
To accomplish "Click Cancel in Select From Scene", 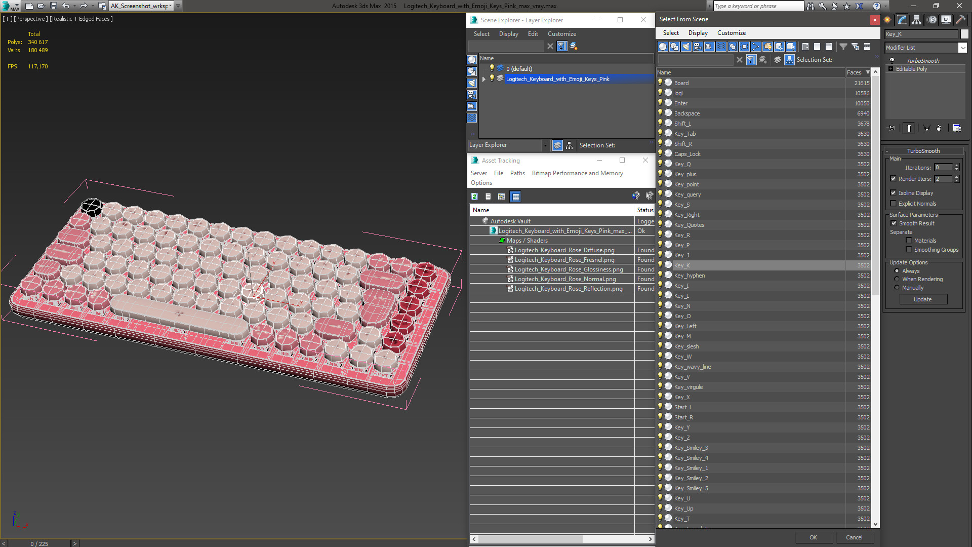I will coord(854,537).
